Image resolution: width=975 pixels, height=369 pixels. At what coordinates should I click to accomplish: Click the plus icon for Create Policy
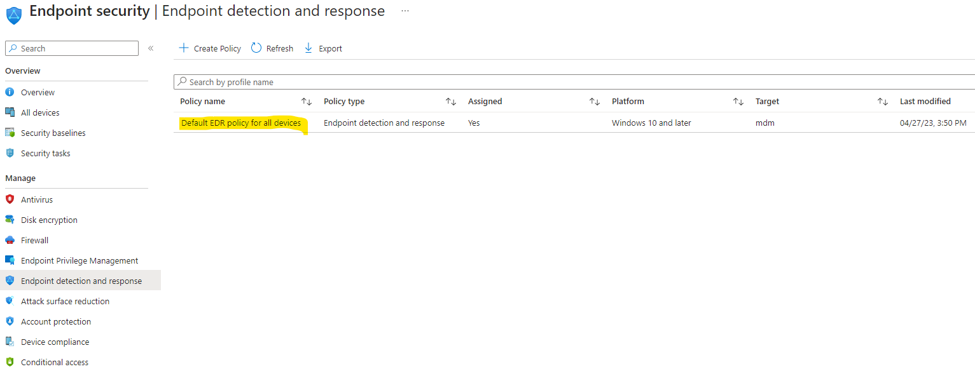click(184, 48)
